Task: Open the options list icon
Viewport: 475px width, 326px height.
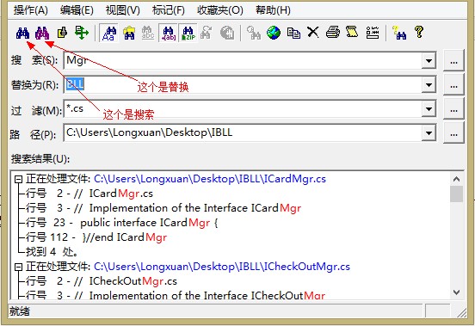Action: [x=373, y=33]
